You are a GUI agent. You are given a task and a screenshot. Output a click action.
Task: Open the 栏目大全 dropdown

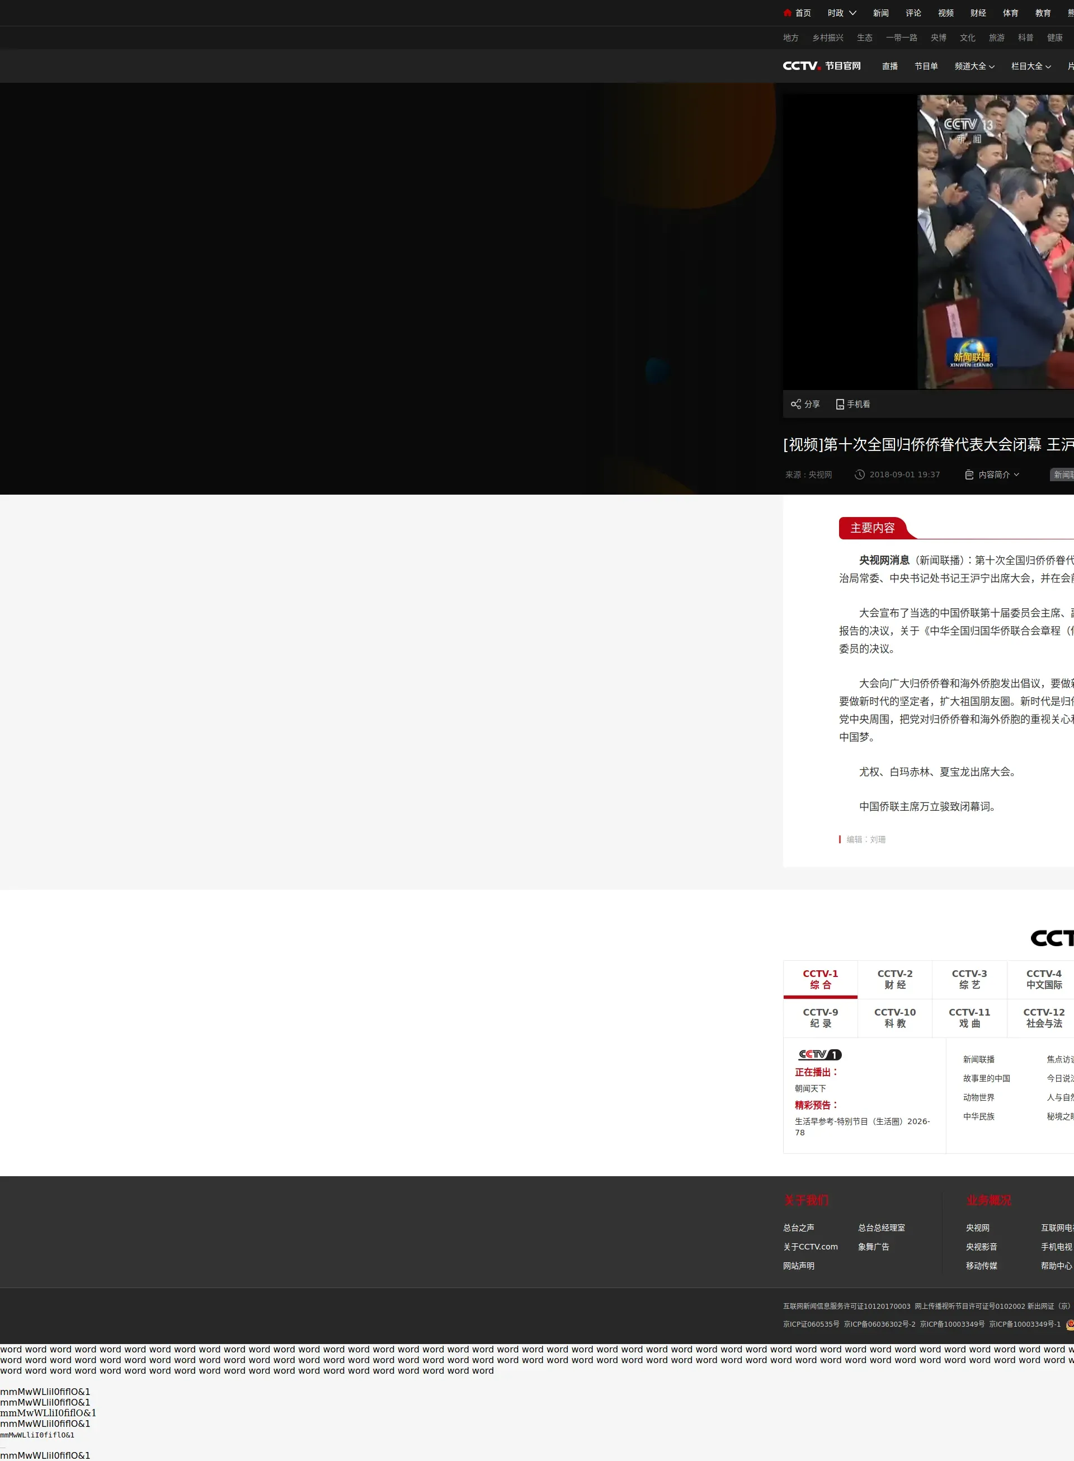[1030, 65]
